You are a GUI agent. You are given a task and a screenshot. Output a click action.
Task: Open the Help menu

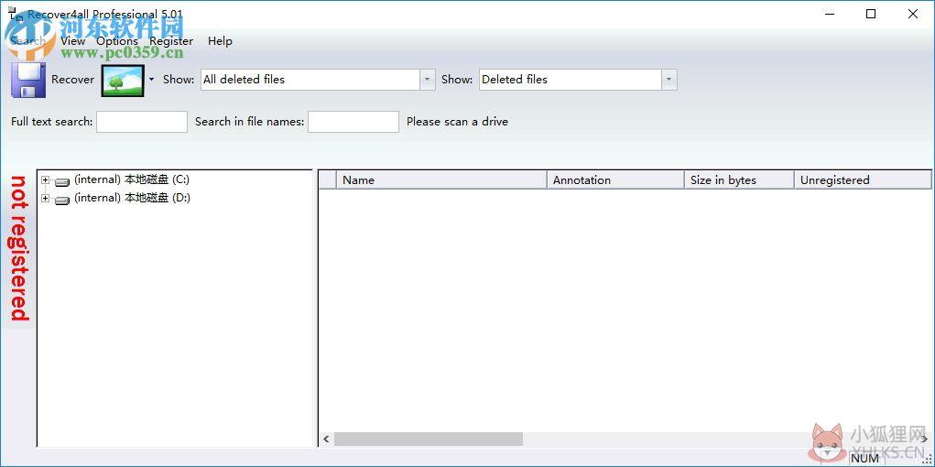pyautogui.click(x=220, y=41)
